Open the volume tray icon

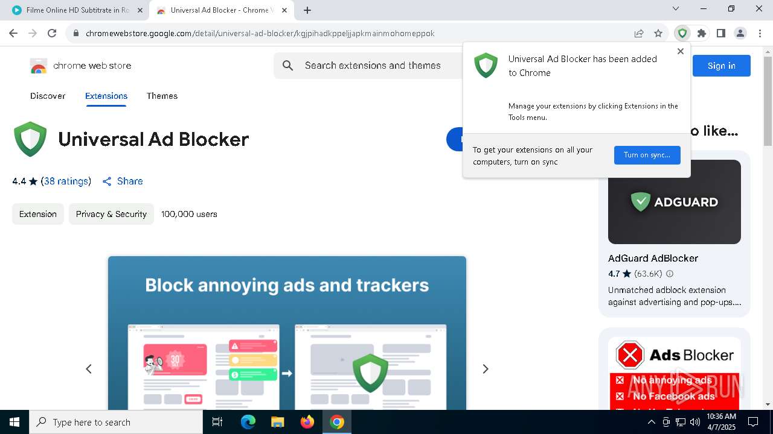[695, 422]
